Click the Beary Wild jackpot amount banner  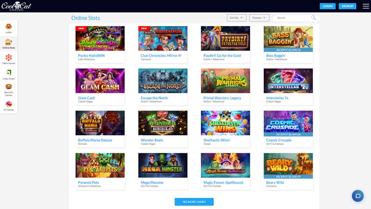(x=288, y=177)
